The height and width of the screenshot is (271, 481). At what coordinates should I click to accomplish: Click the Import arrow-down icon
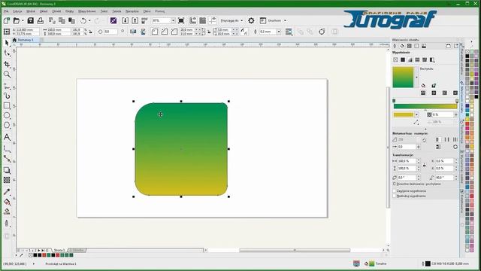coord(126,20)
